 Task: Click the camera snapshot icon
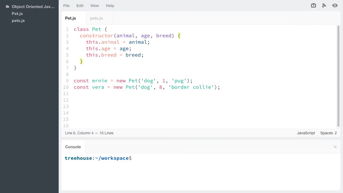(x=313, y=6)
